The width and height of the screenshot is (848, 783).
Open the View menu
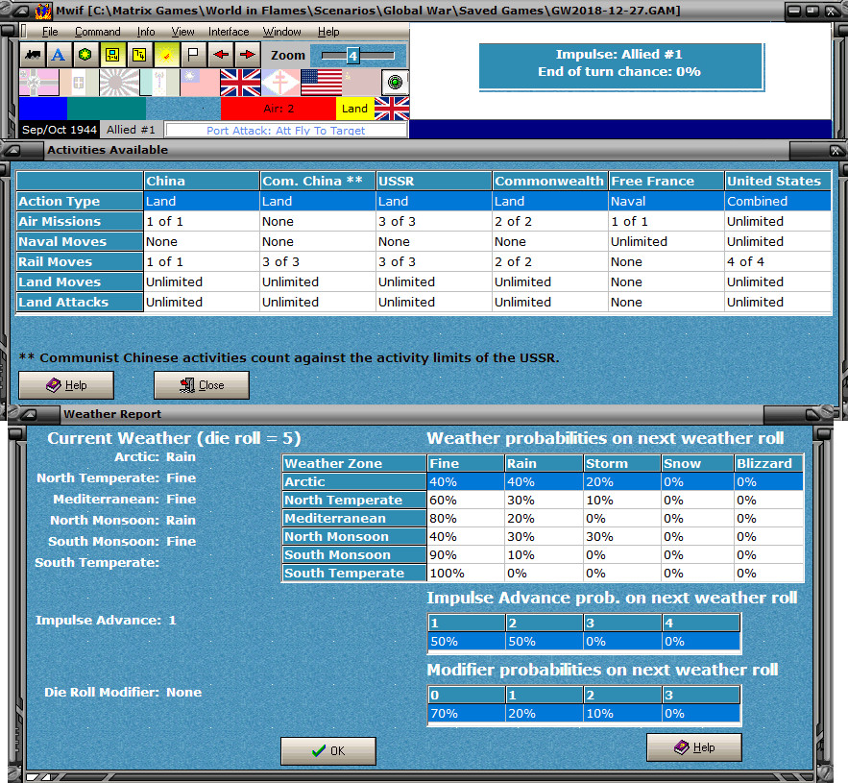(182, 32)
